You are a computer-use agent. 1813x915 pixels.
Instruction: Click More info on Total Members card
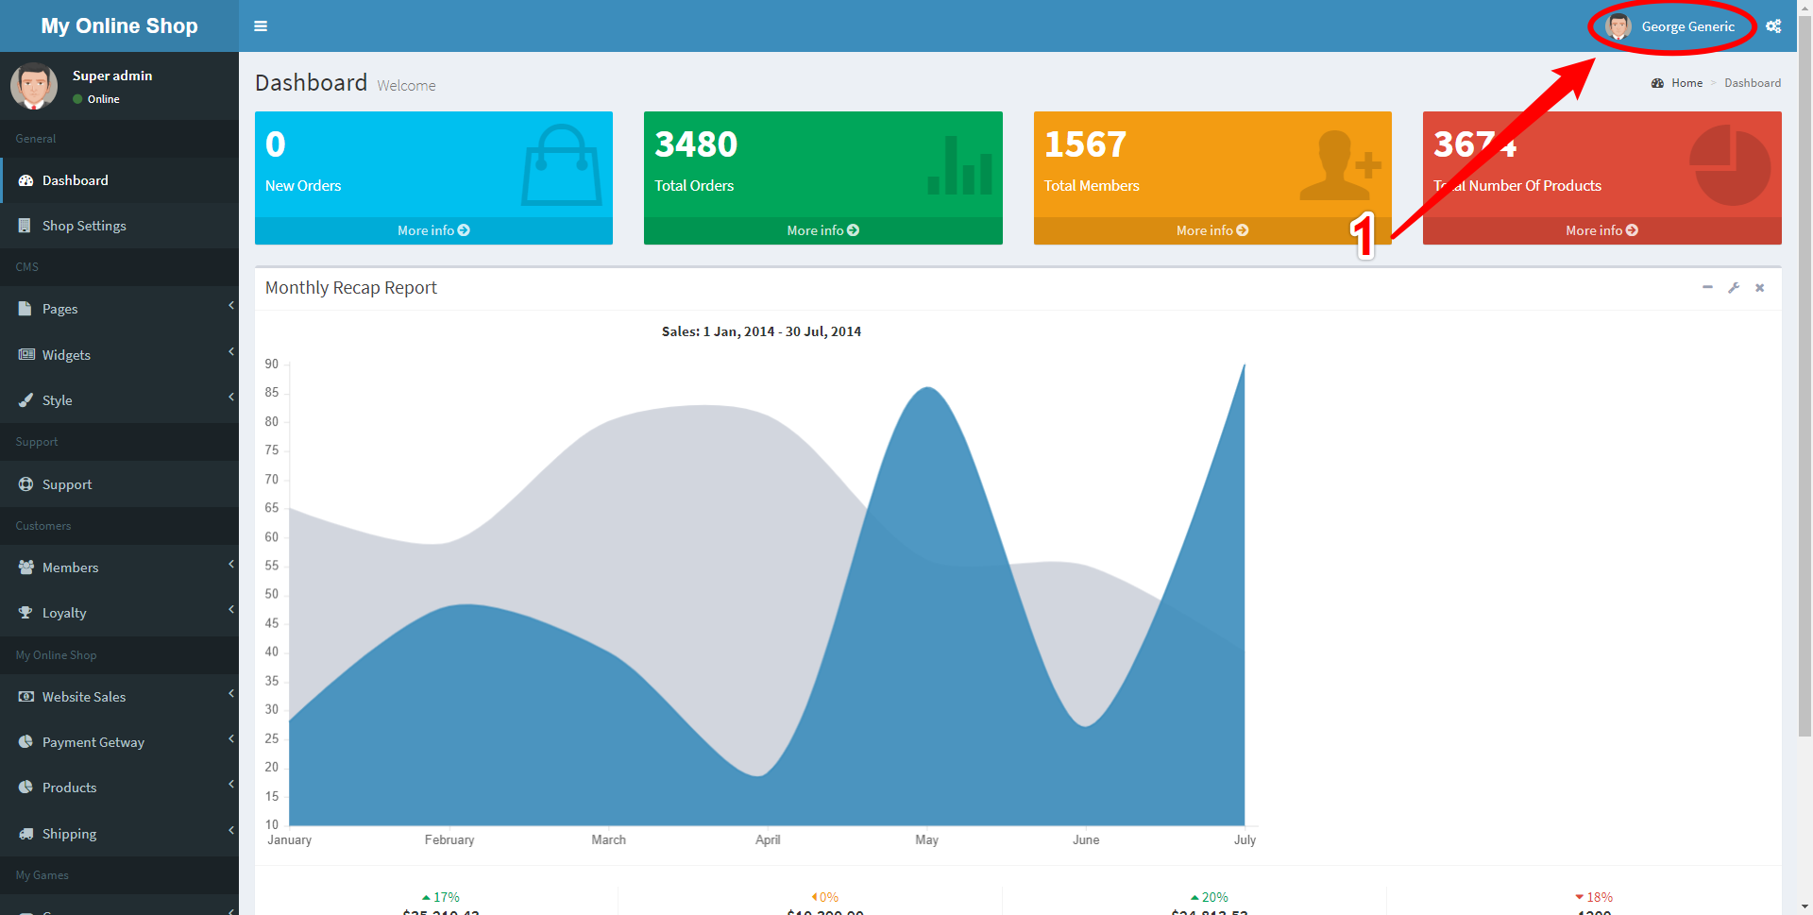click(1211, 230)
